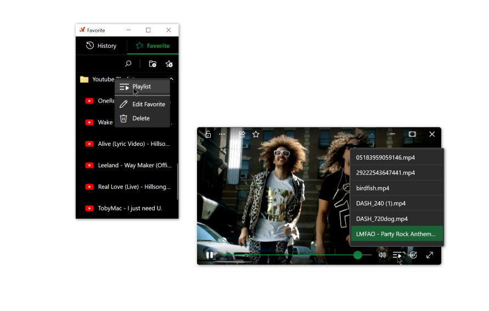Viewport: 489px width, 311px height.
Task: Mute the player volume
Action: pos(383,255)
